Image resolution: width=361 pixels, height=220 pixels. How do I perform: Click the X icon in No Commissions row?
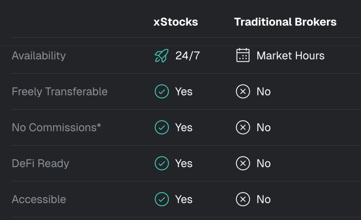[x=243, y=128]
